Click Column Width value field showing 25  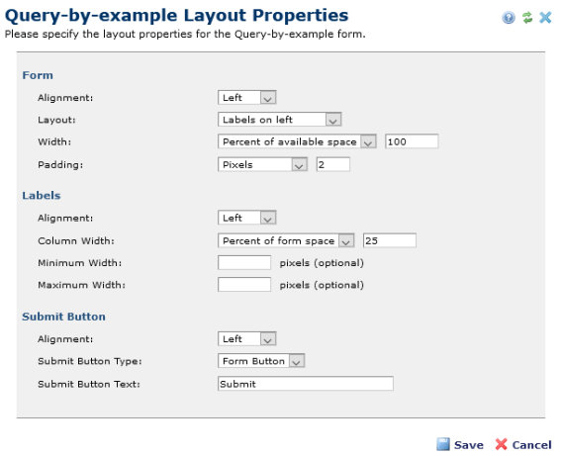[390, 240]
